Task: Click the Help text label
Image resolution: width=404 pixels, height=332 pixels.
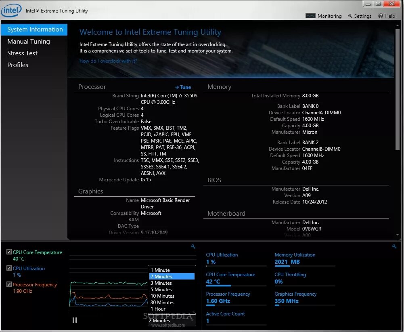Action: (390, 16)
